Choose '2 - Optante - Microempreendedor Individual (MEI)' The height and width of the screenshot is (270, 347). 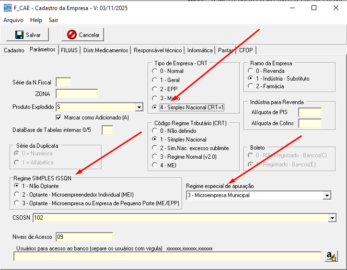coord(17,195)
